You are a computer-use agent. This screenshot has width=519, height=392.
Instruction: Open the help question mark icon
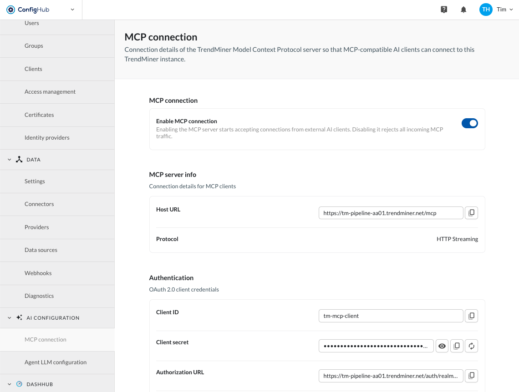tap(444, 10)
